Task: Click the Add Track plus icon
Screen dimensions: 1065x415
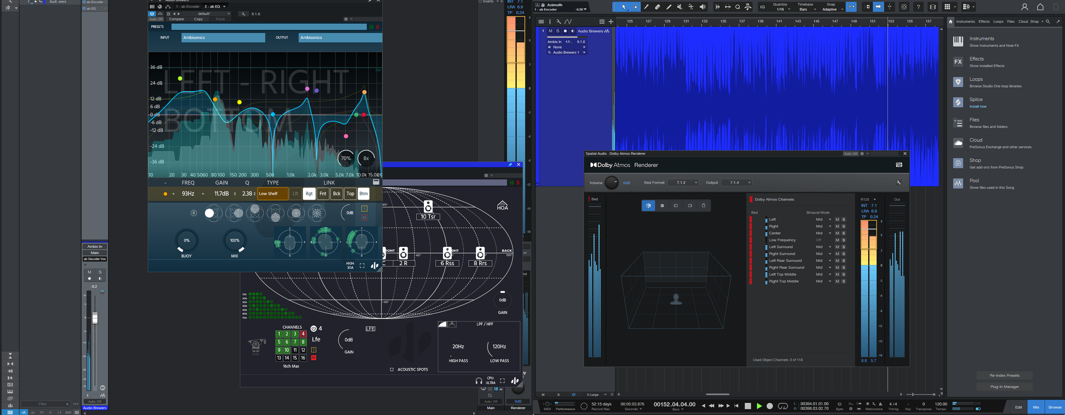Action: click(611, 21)
